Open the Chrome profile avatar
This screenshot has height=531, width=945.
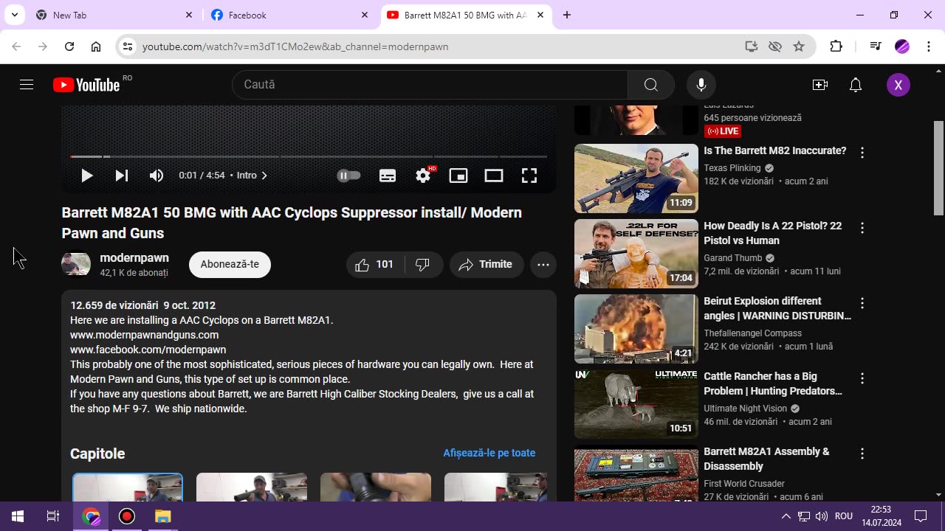pos(902,46)
